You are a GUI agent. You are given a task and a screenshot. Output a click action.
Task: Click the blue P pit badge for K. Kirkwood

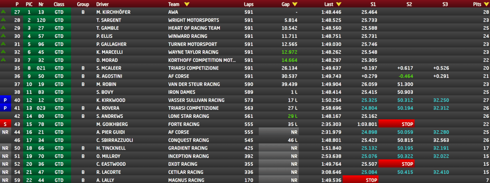coord(5,100)
